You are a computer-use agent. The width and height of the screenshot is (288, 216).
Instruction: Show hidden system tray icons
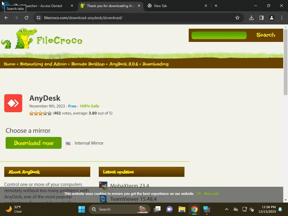point(227,209)
